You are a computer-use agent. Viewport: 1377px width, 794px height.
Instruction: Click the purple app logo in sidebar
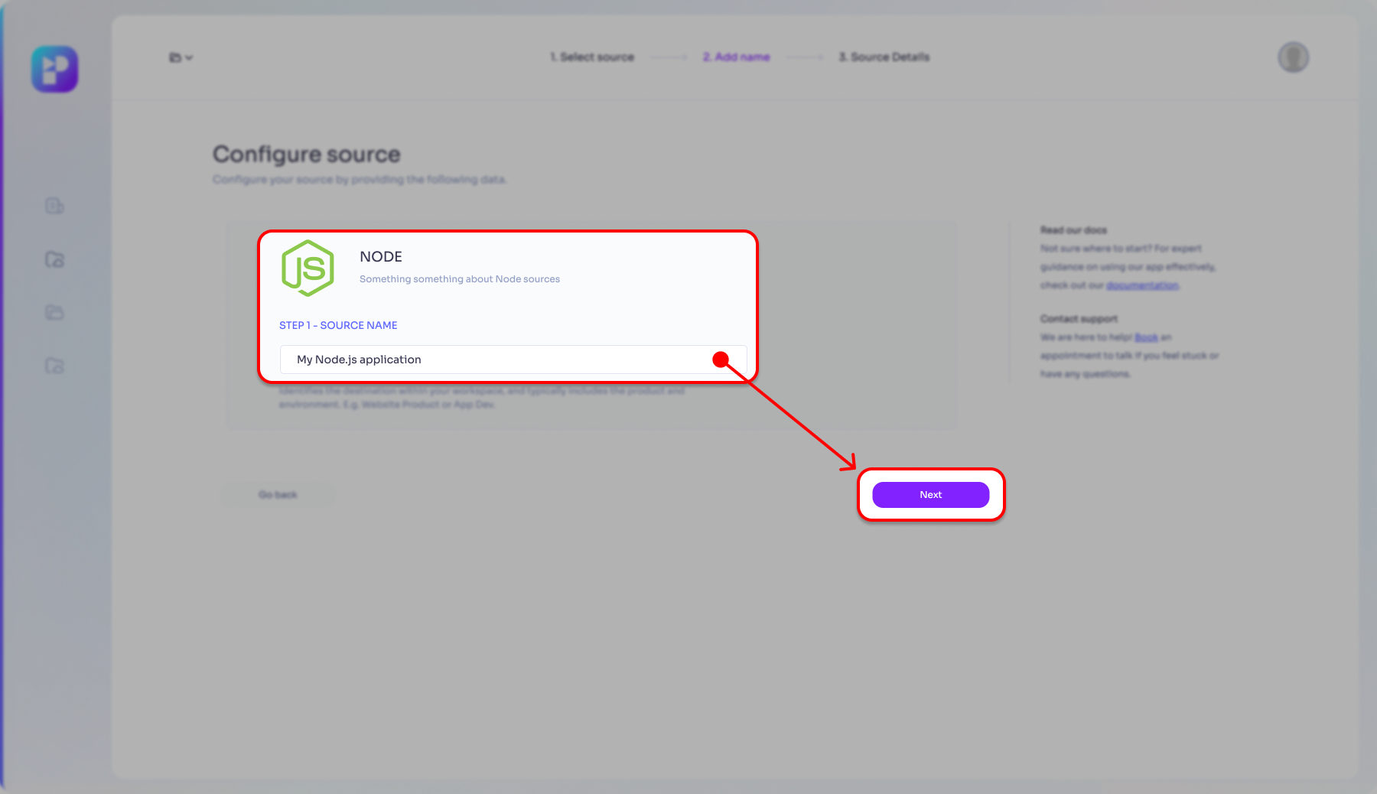point(54,70)
